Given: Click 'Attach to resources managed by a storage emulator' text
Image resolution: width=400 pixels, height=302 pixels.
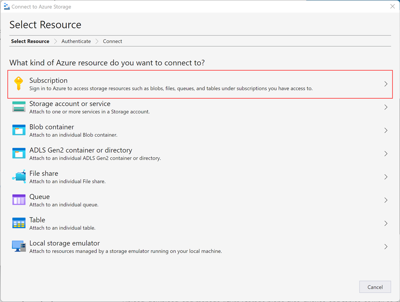Looking at the screenshot, I should coord(126,251).
